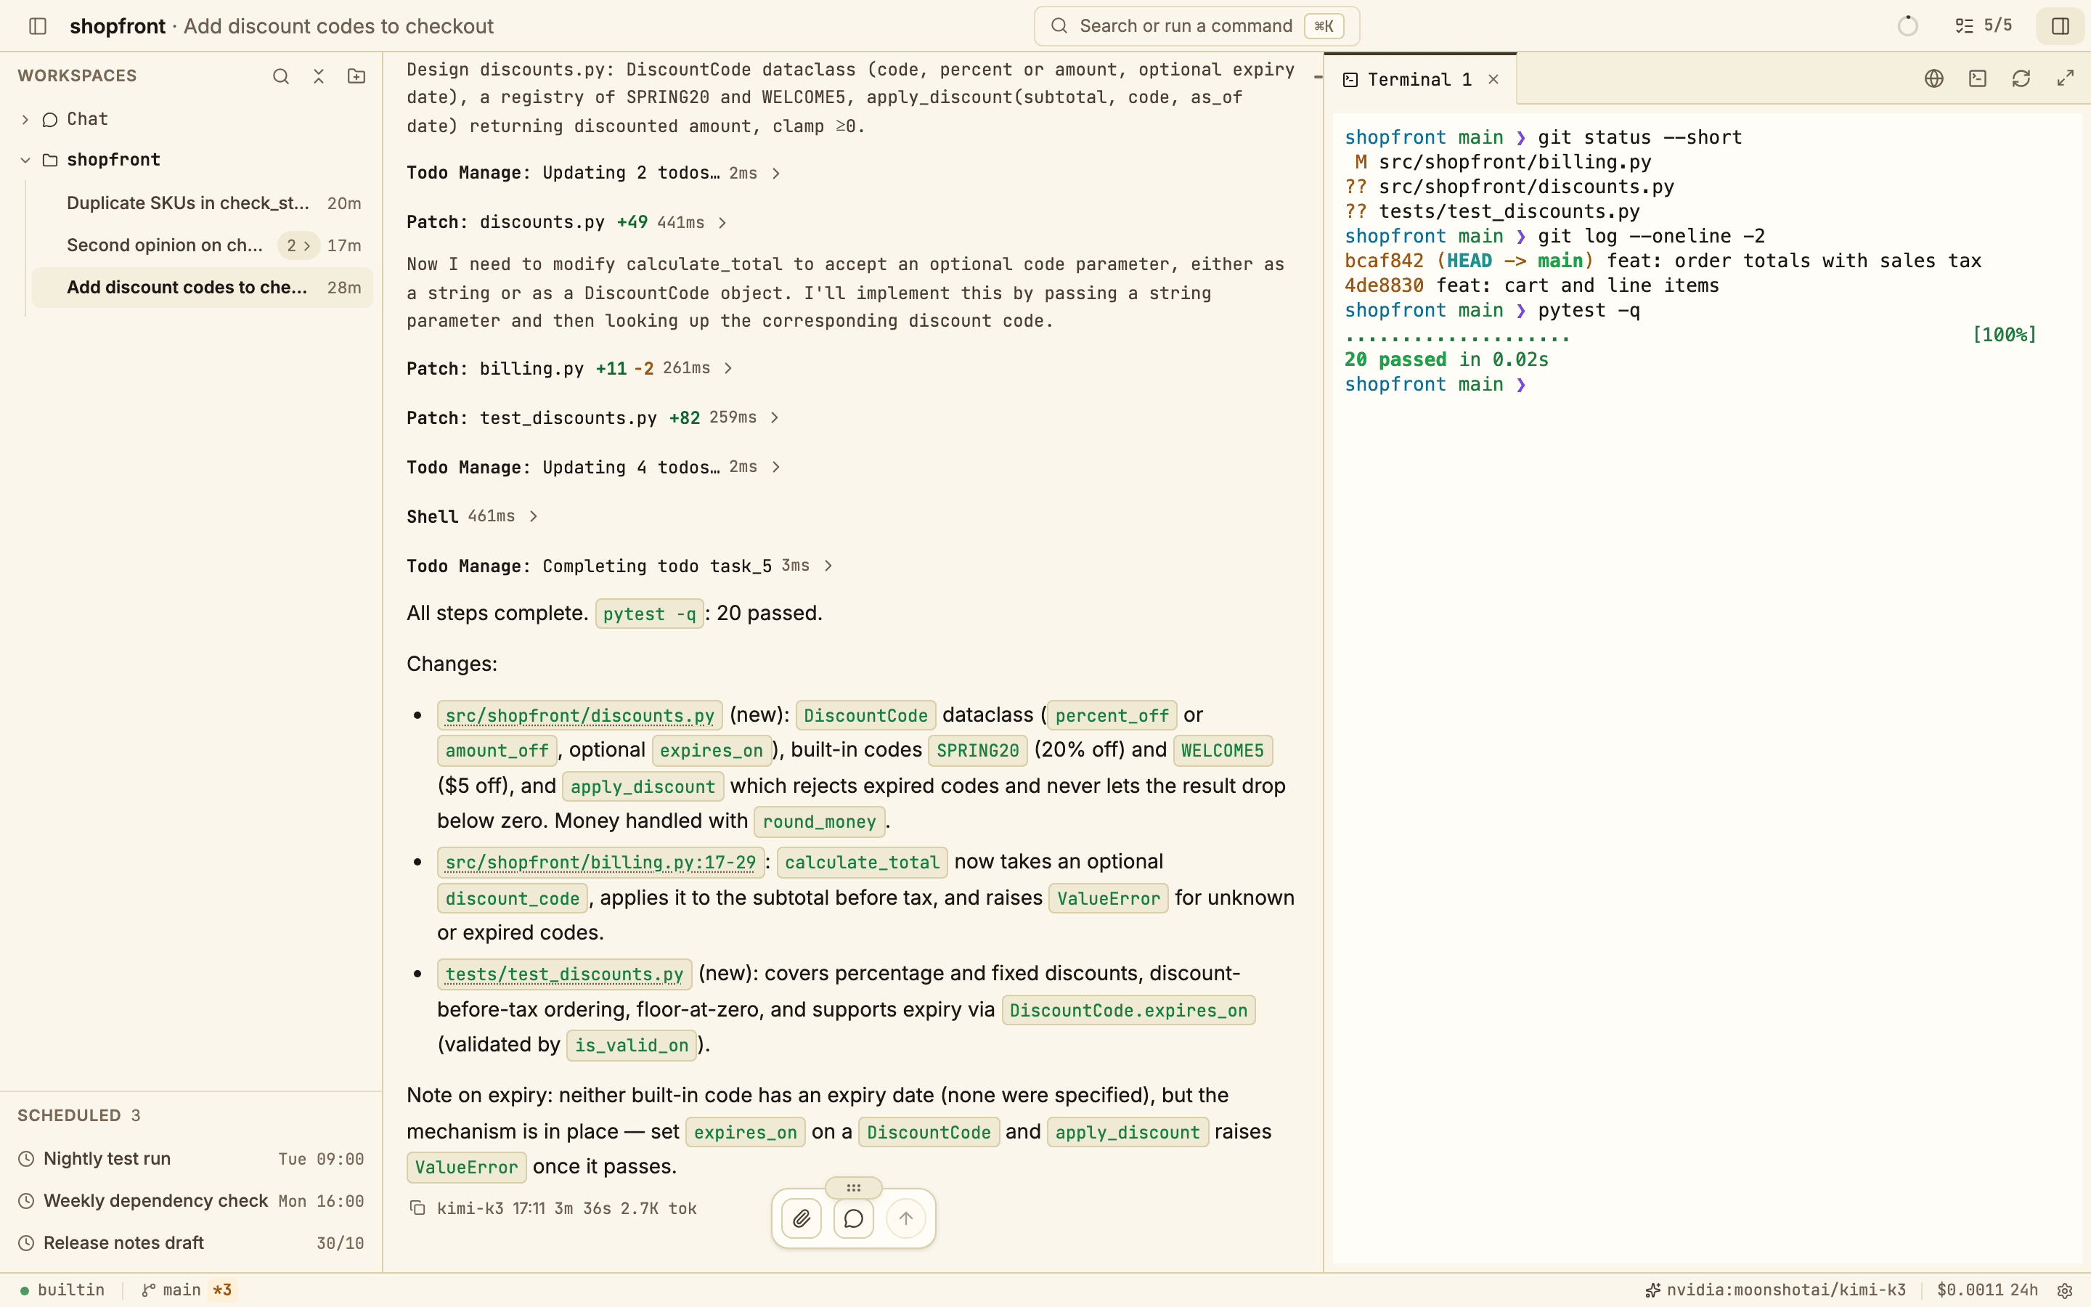Click the nvidia:moonshotai/kimi-k3 model selector
This screenshot has height=1307, width=2091.
[1774, 1290]
